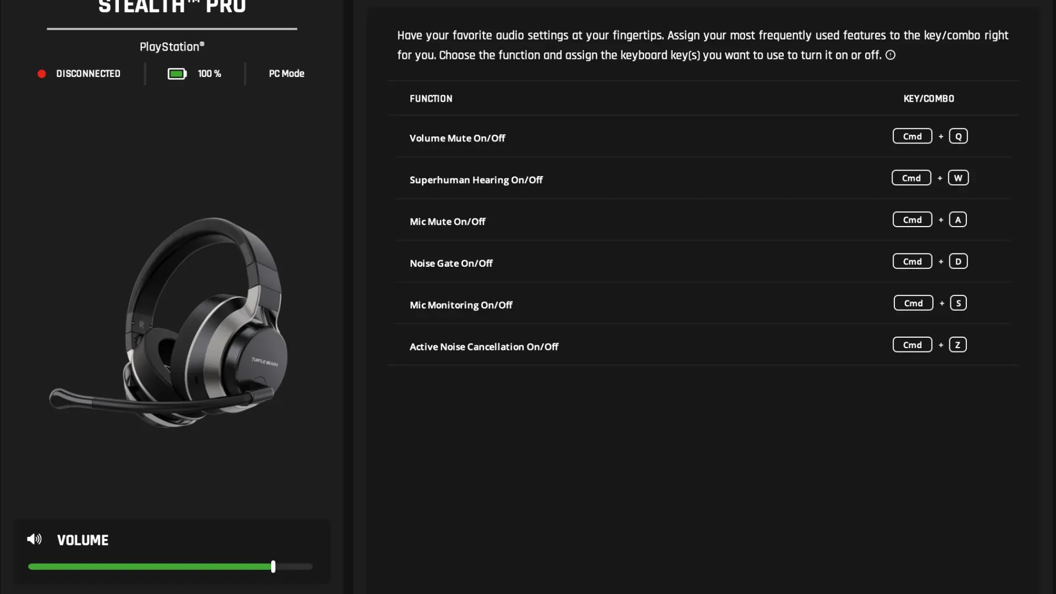
Task: Mute audio via the volume speaker icon
Action: [34, 539]
